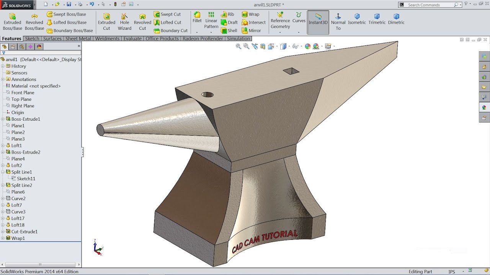Choose the Mirror feature tool
The height and width of the screenshot is (275, 490).
[251, 31]
